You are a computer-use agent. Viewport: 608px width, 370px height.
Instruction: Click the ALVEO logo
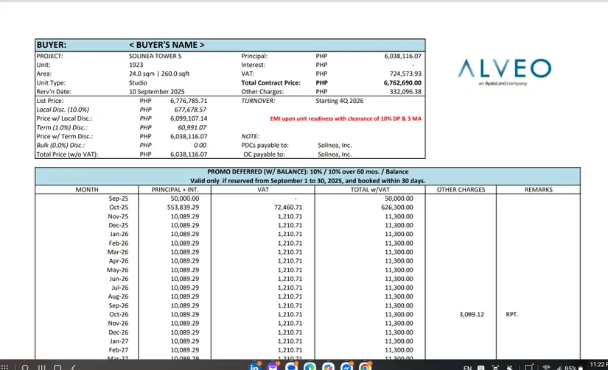503,71
